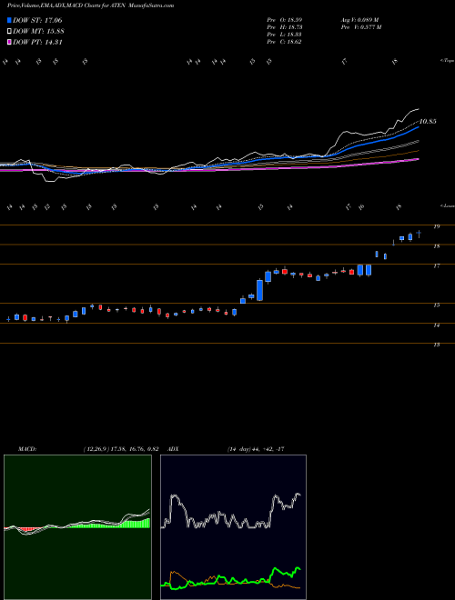Select the 'DOW MT: 15.88' label
455x600 pixels.
[x=38, y=32]
